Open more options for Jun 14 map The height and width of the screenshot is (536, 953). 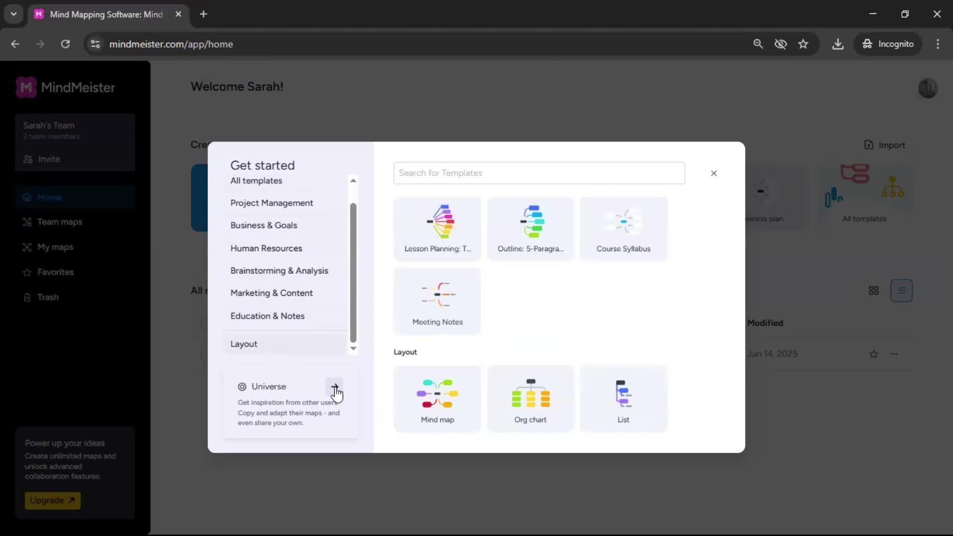[x=894, y=354]
